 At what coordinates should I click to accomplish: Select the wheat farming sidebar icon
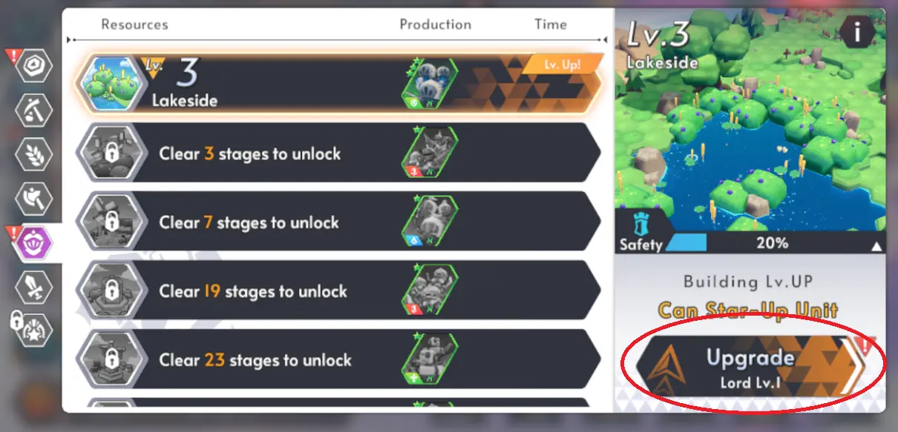point(34,154)
